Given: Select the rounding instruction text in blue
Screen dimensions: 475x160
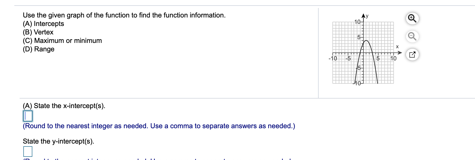Looking at the screenshot, I should [x=159, y=126].
